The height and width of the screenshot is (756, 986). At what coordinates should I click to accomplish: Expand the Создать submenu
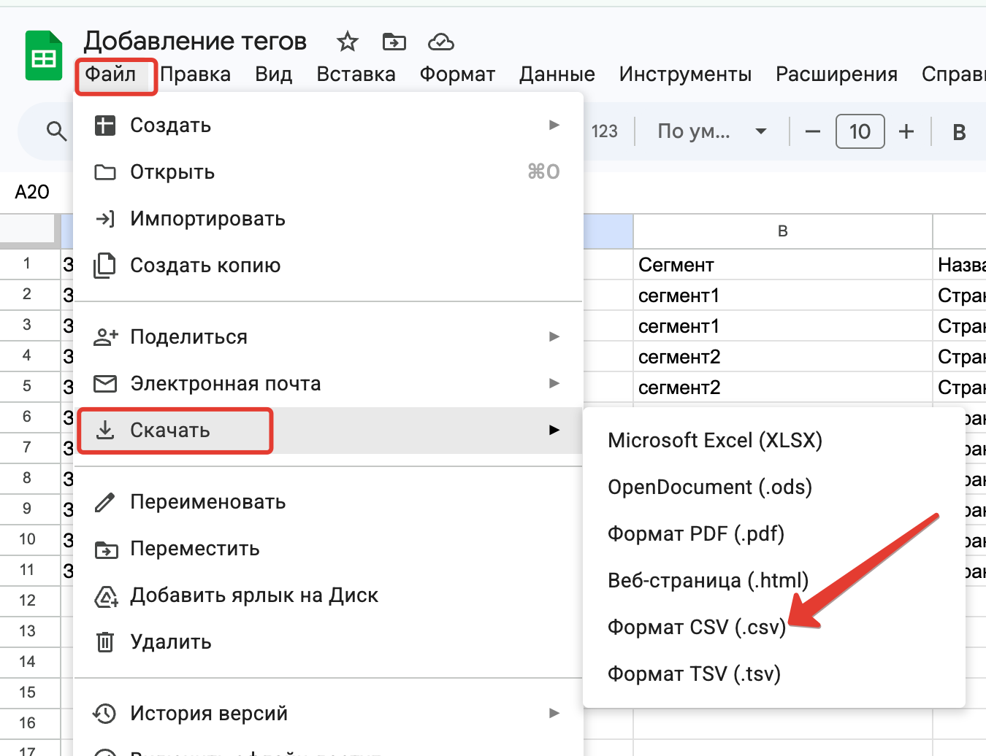(x=329, y=126)
